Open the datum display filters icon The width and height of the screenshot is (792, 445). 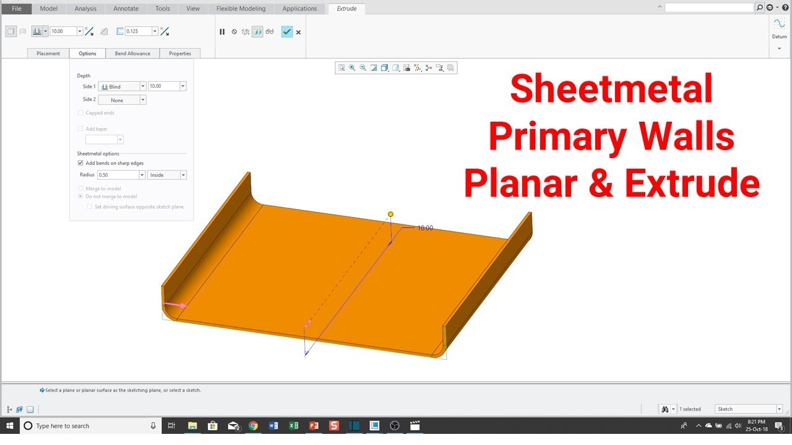coord(418,68)
